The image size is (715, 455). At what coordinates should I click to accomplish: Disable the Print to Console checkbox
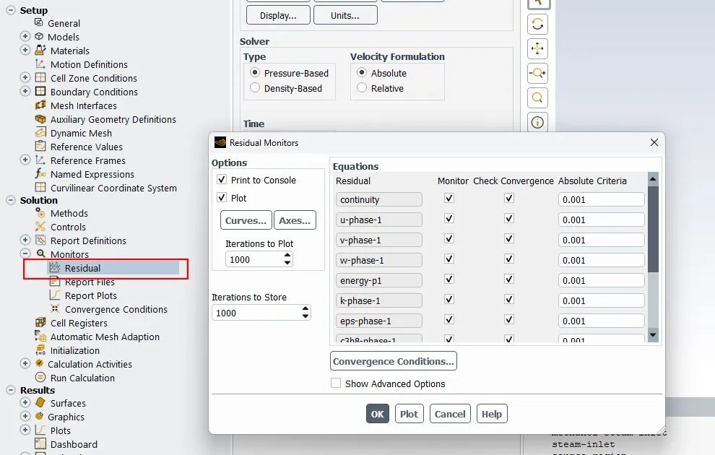[x=222, y=180]
